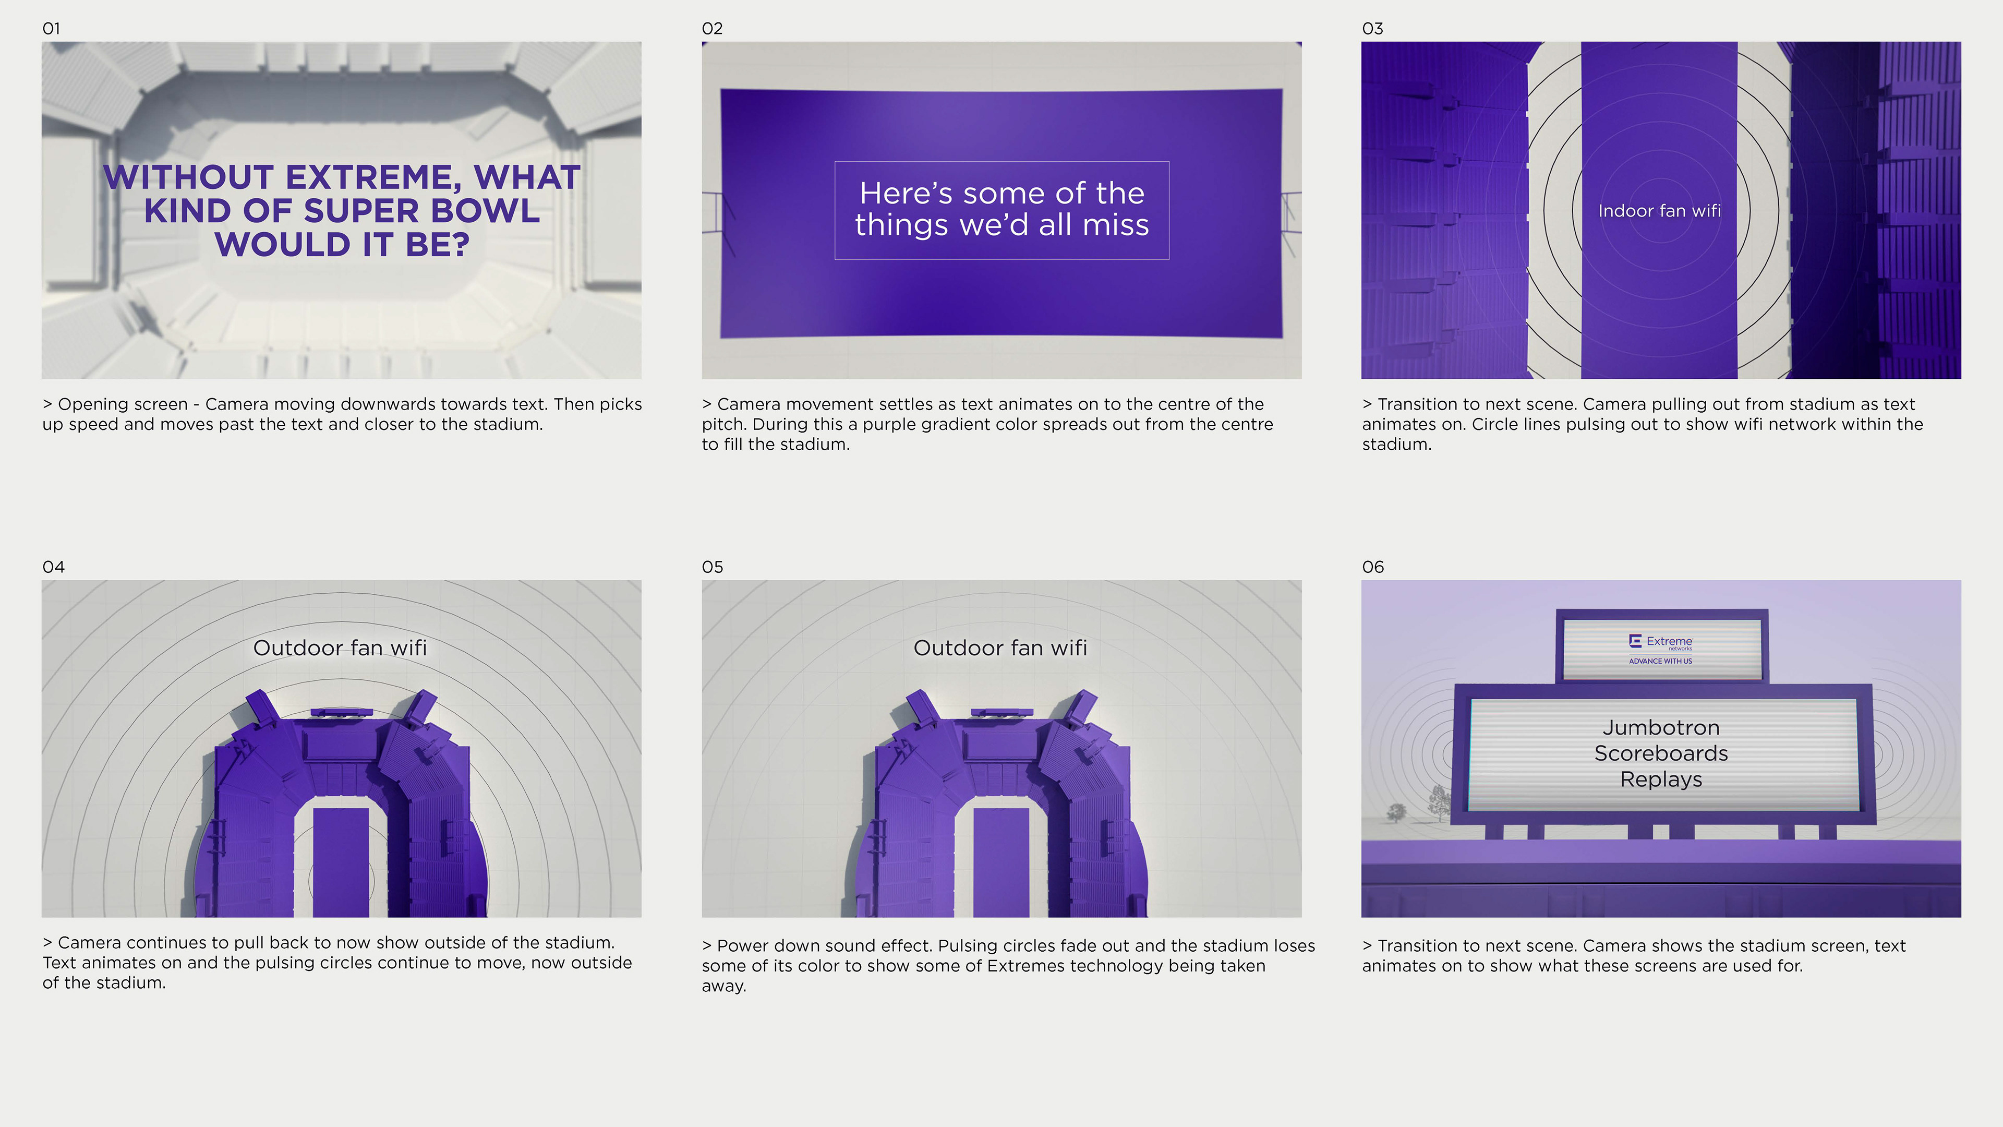Click the 'ADVANCE WITH US' tagline
The image size is (2003, 1127).
[1660, 661]
